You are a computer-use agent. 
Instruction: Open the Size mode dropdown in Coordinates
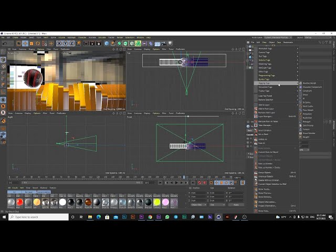tap(217, 205)
